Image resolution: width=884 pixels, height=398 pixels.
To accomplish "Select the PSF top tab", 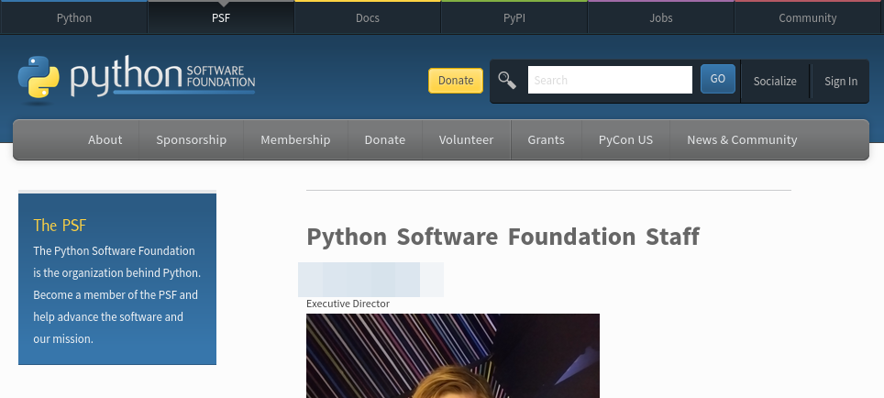I will (220, 17).
